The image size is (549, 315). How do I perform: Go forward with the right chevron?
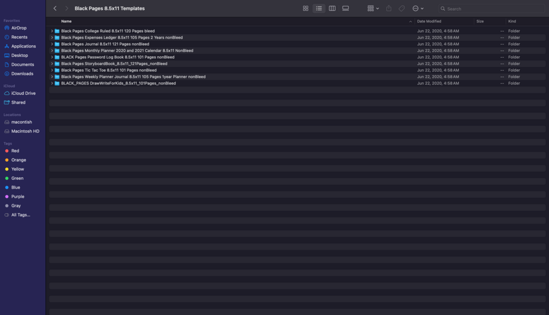pos(67,8)
